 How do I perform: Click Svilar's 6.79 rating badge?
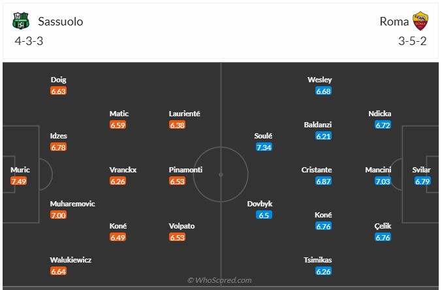(x=423, y=181)
